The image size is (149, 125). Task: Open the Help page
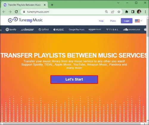click(x=101, y=21)
